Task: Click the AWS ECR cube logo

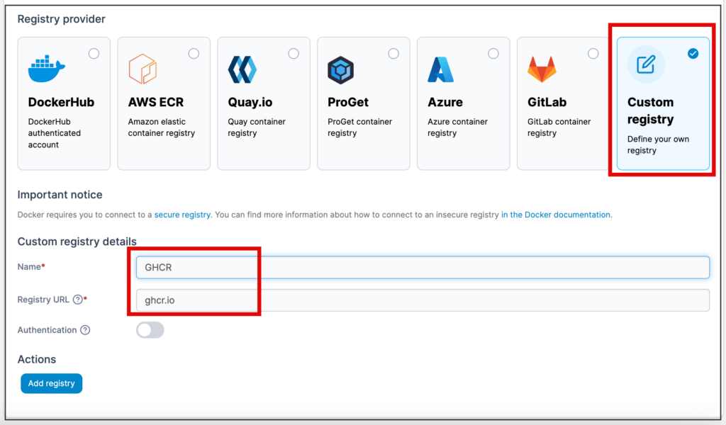Action: (x=143, y=69)
